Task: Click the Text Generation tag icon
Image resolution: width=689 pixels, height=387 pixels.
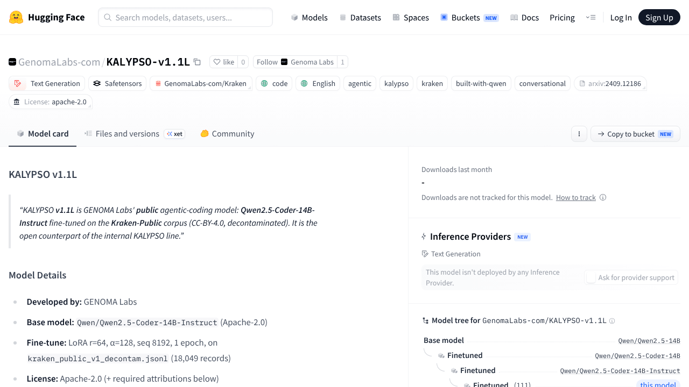Action: (x=18, y=83)
